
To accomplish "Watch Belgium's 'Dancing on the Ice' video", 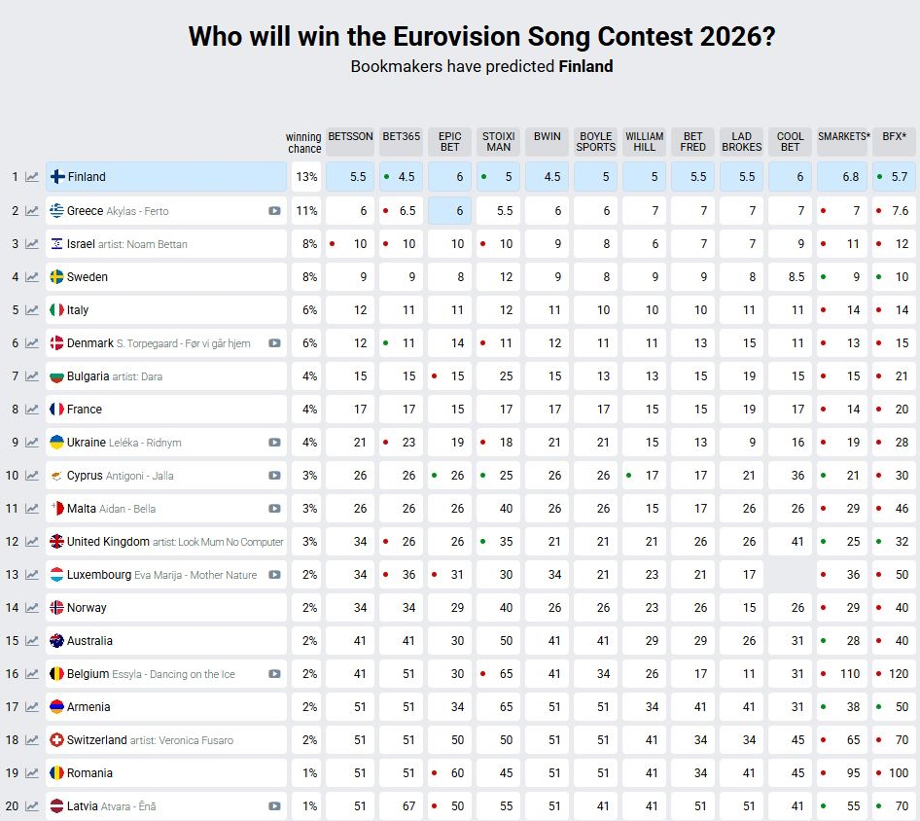I will [x=273, y=673].
